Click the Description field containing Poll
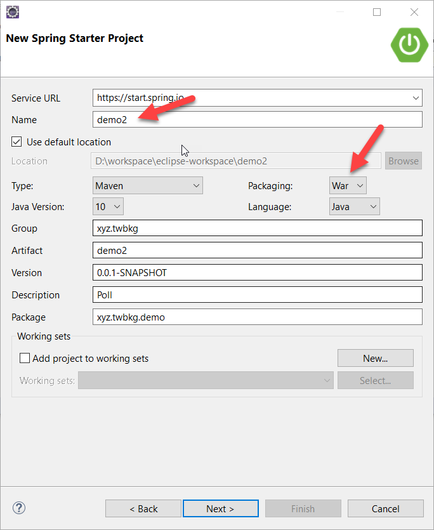Viewport: 434px width, 530px height. pyautogui.click(x=258, y=295)
